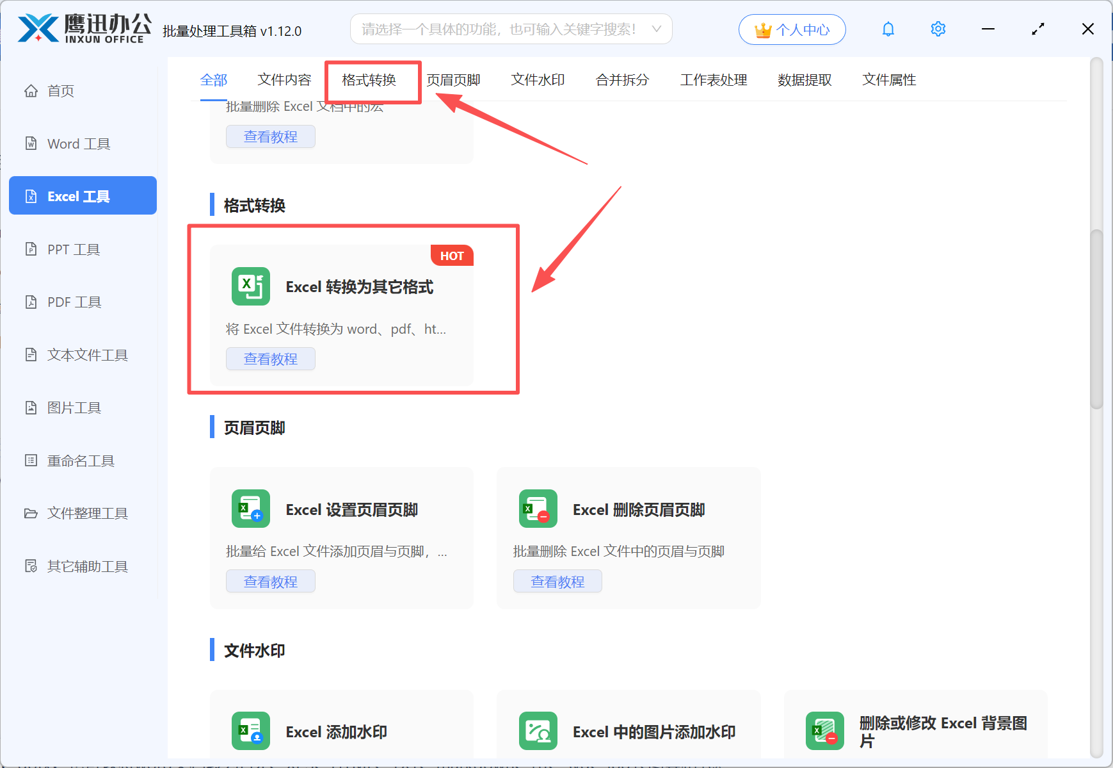Click the Excel add watermark icon

coord(250,731)
